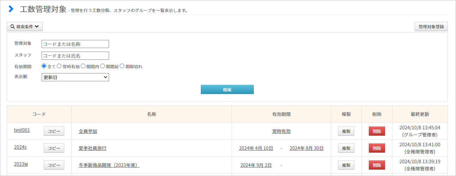
Task: Open the 表示順 sort order dropdown
Action: click(75, 77)
